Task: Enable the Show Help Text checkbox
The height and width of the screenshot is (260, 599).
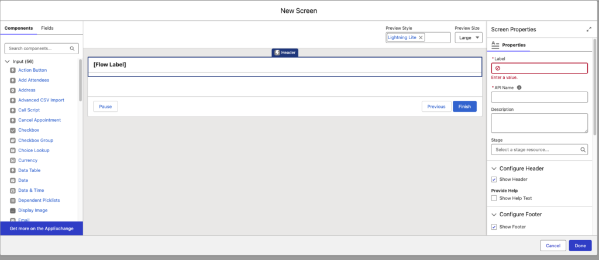Action: pos(494,199)
